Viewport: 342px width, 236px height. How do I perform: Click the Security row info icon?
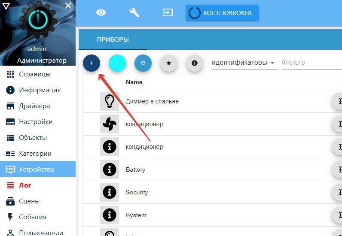(110, 192)
